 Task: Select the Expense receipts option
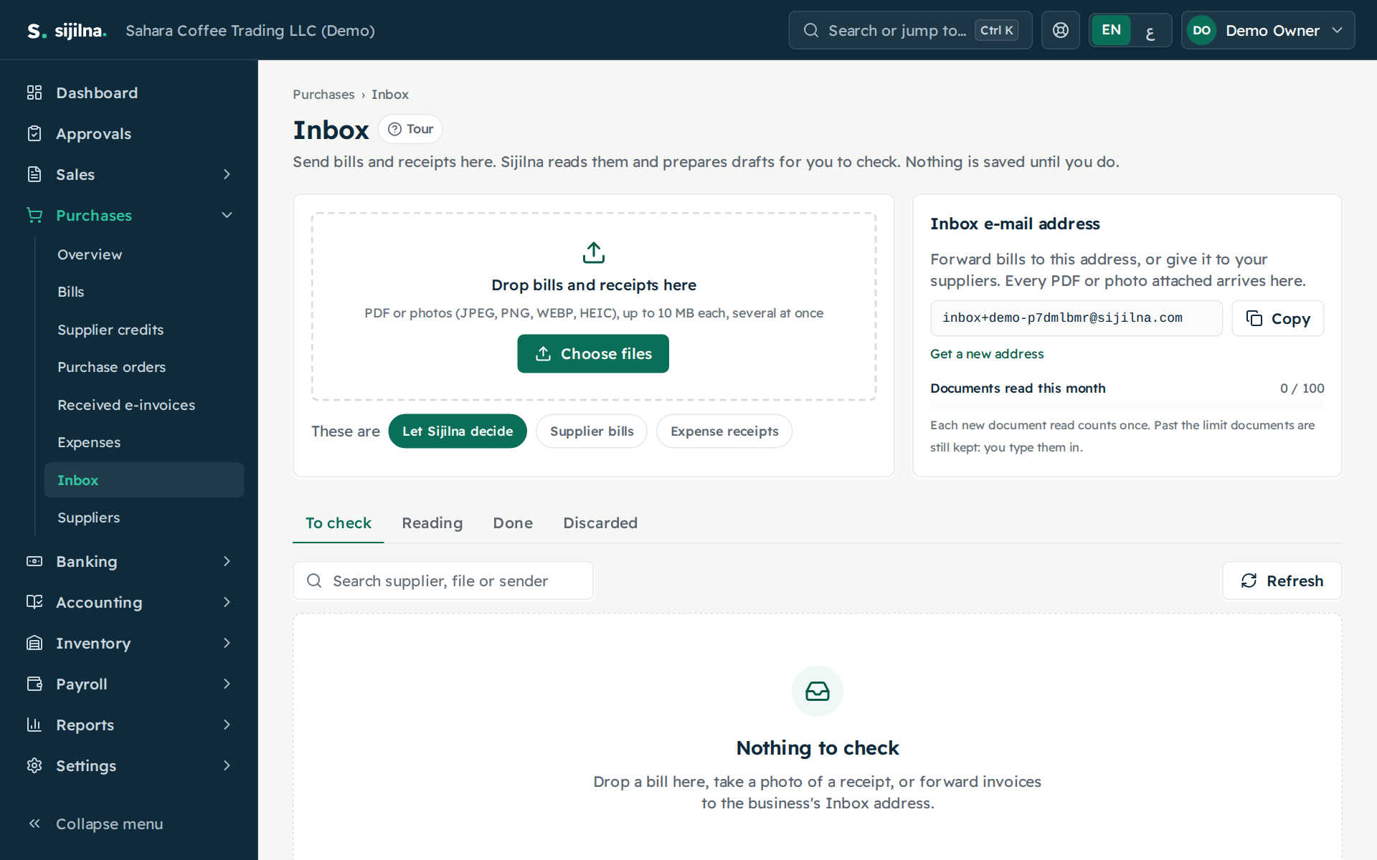tap(724, 431)
